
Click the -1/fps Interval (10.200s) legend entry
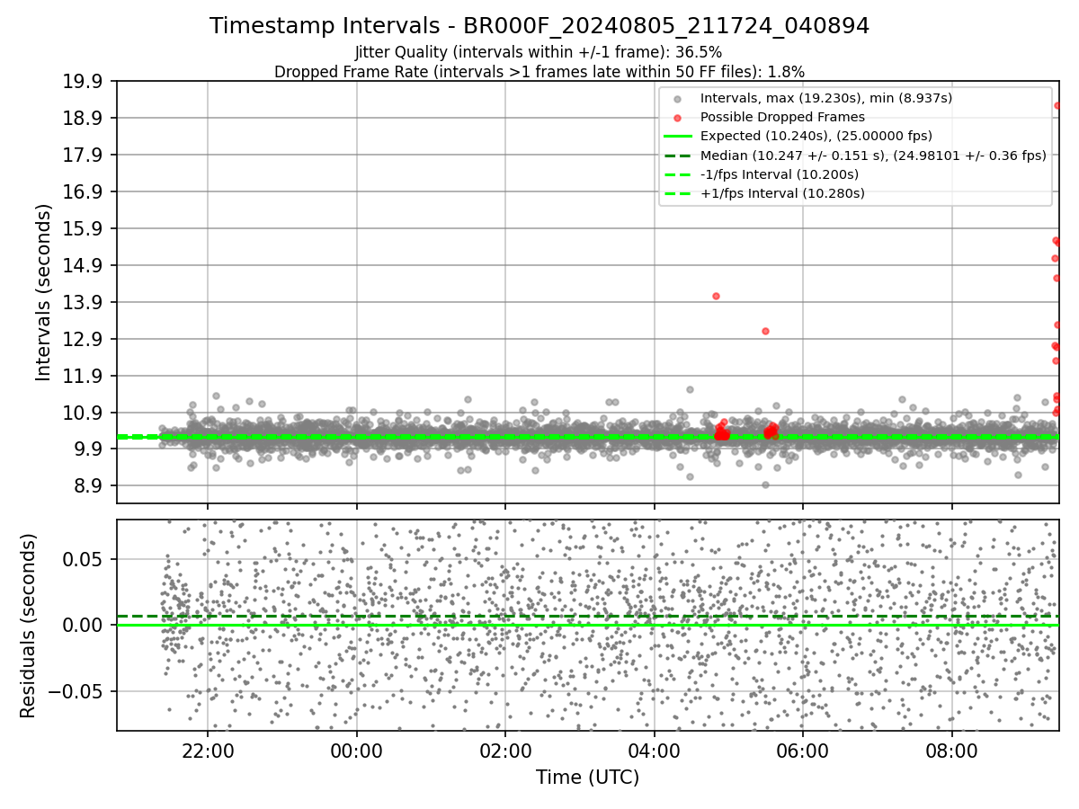pos(779,174)
